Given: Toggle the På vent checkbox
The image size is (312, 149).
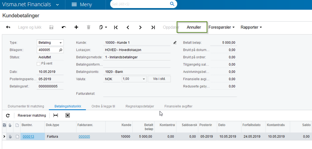Looking at the screenshot, I should coord(39,64).
